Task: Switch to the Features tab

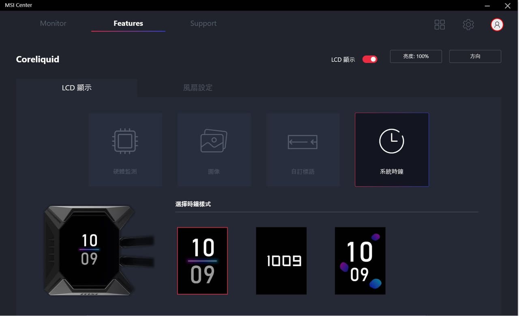Action: coord(128,23)
